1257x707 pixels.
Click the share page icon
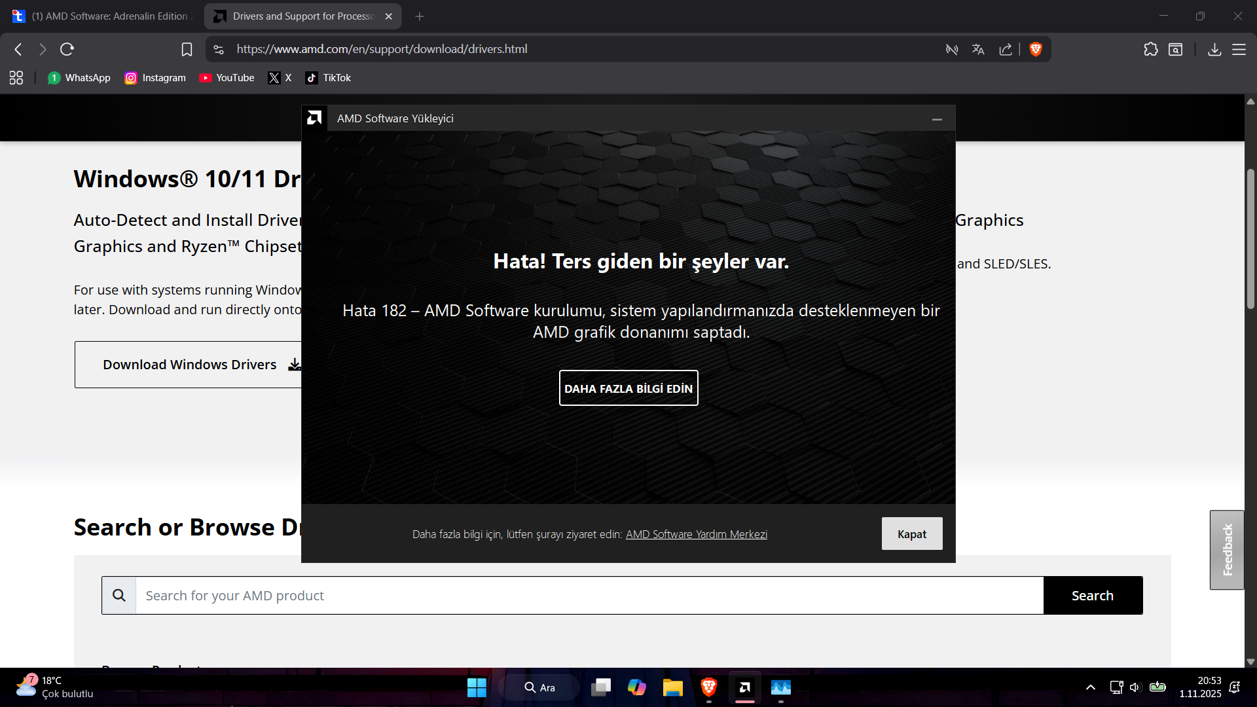click(x=1006, y=49)
